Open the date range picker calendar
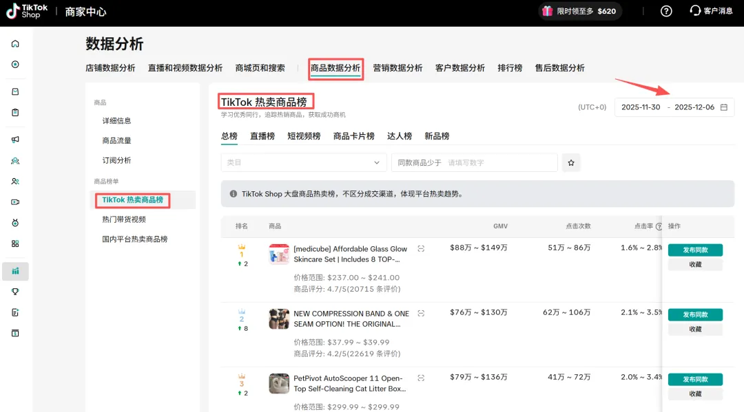 [723, 107]
